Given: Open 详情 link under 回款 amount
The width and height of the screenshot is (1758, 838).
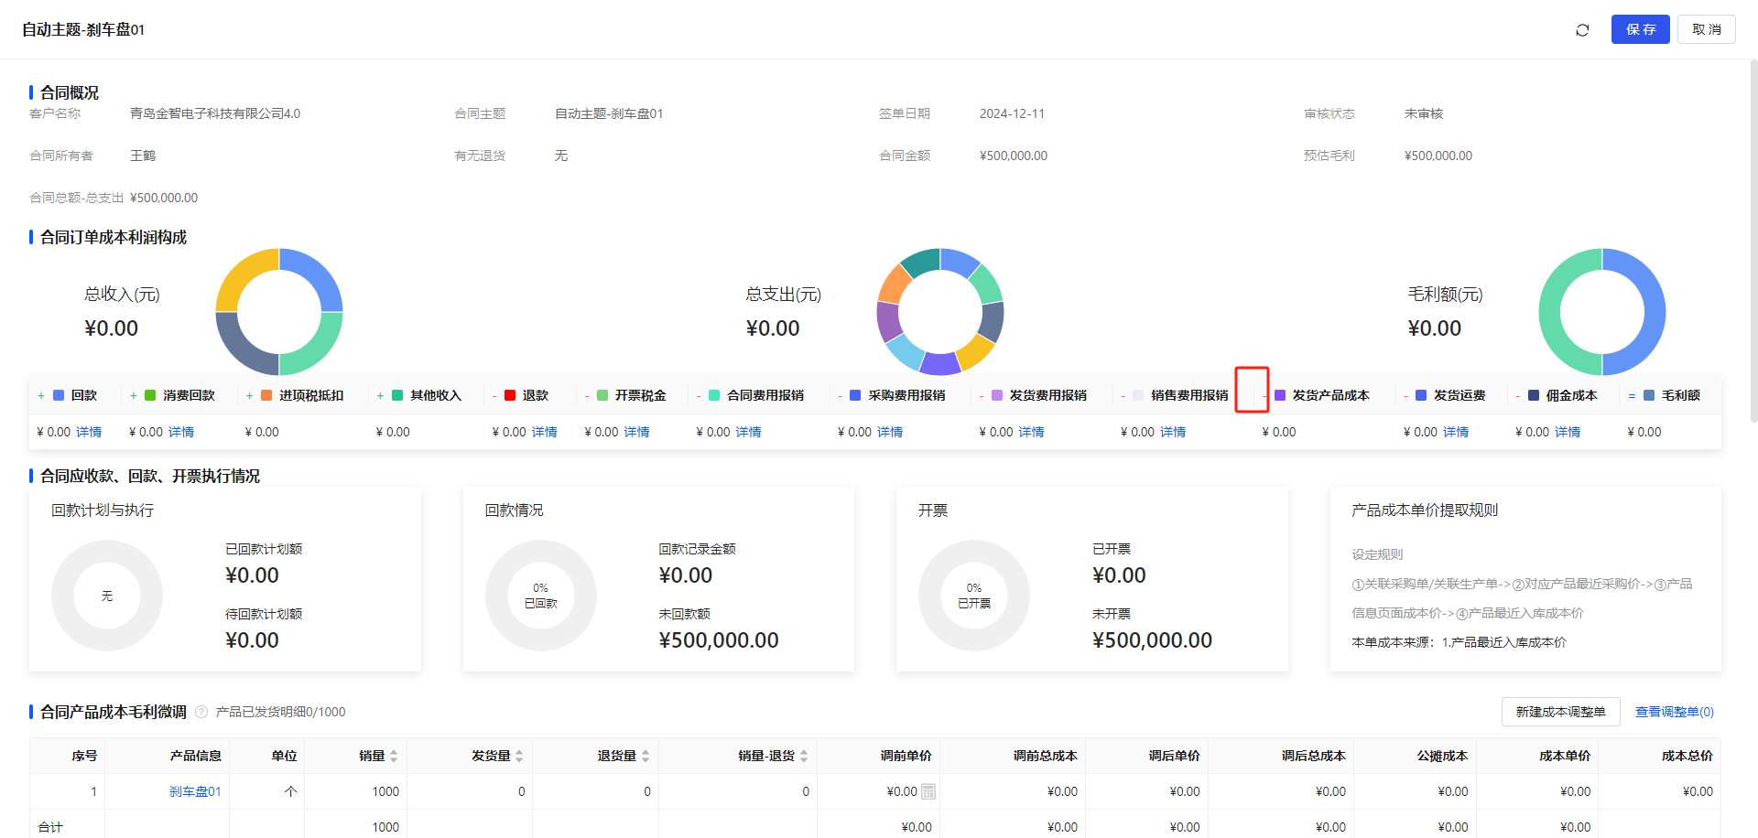Looking at the screenshot, I should coord(89,432).
